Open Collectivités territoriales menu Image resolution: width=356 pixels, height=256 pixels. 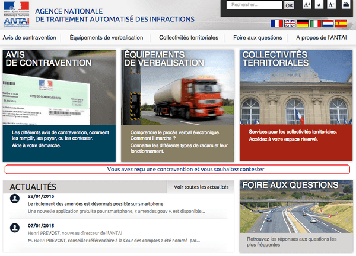click(189, 37)
